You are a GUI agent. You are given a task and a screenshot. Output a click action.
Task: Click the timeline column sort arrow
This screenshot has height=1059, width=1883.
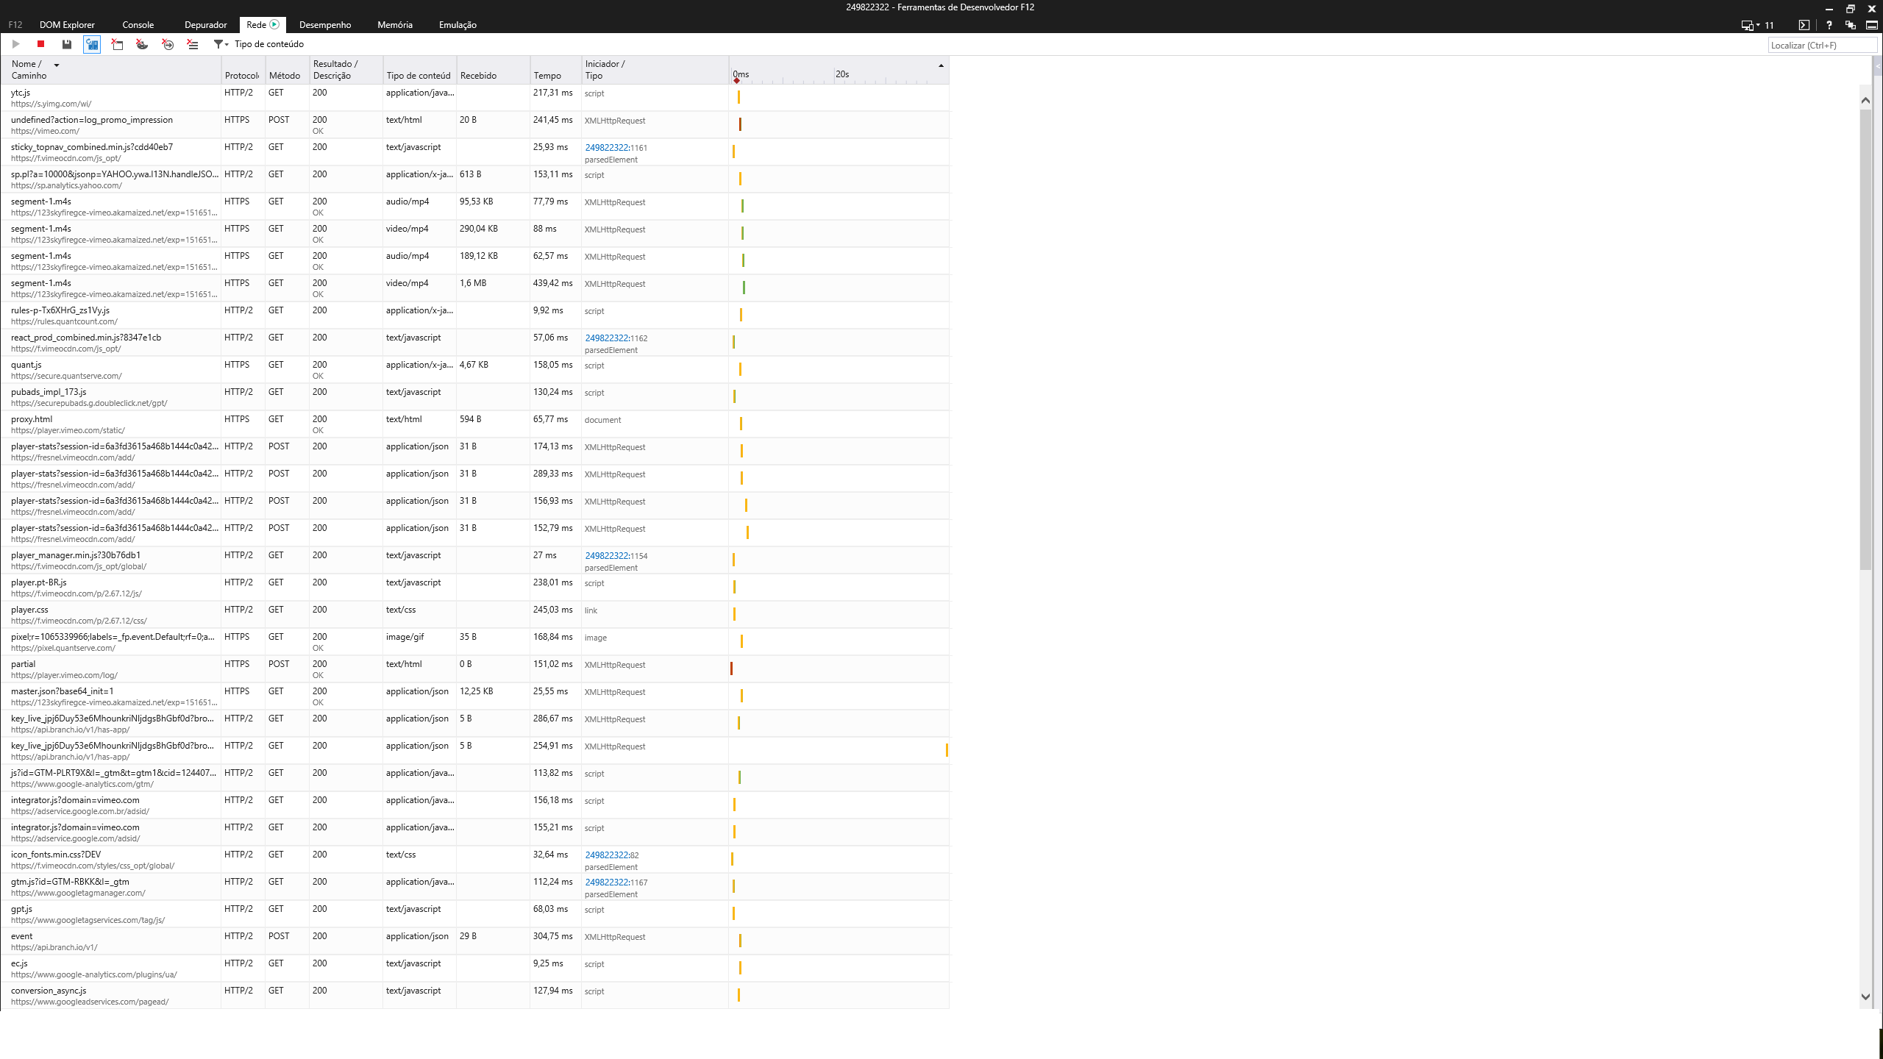pyautogui.click(x=941, y=65)
